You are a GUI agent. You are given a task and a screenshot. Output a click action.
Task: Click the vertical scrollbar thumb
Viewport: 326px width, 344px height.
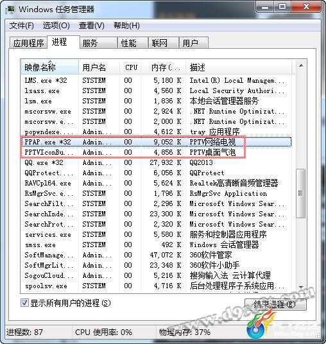[x=300, y=193]
